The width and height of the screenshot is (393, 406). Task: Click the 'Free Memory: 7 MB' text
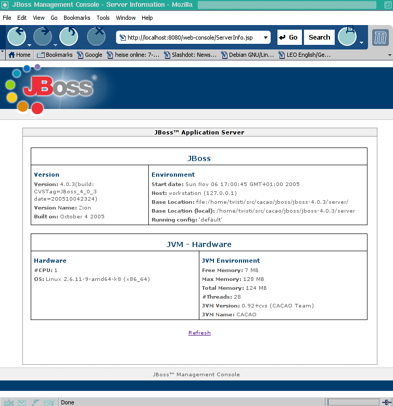coord(230,270)
